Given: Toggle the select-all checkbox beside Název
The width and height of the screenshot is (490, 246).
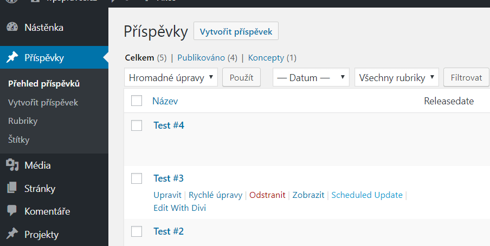Looking at the screenshot, I should 137,101.
